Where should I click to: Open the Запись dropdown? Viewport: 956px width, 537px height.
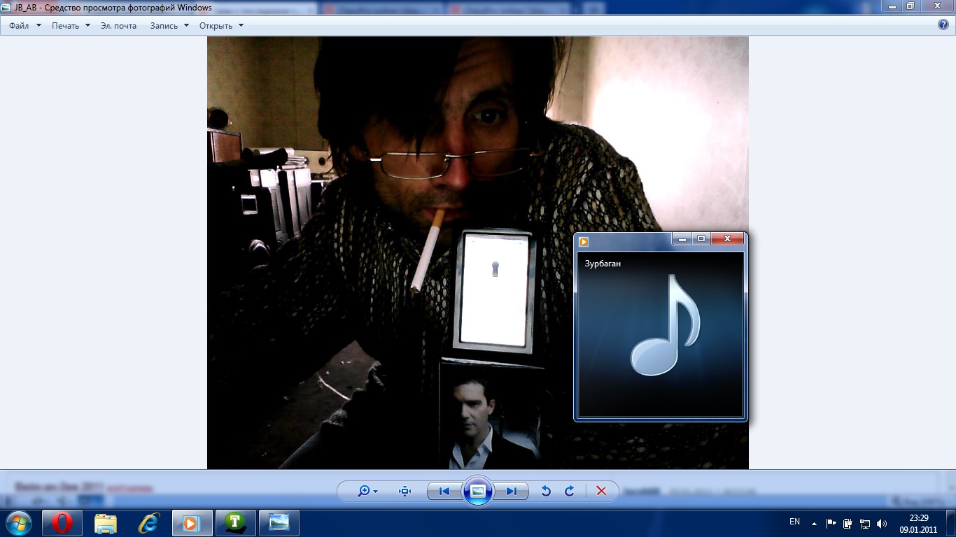pos(169,26)
